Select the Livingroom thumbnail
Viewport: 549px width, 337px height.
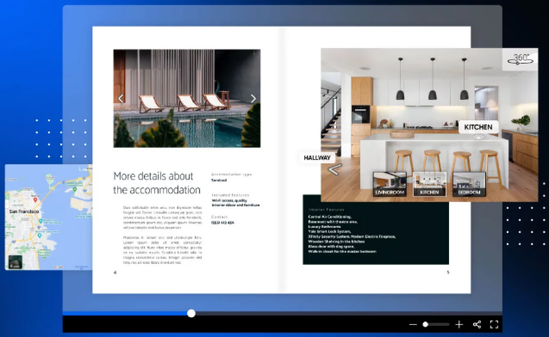pyautogui.click(x=390, y=184)
